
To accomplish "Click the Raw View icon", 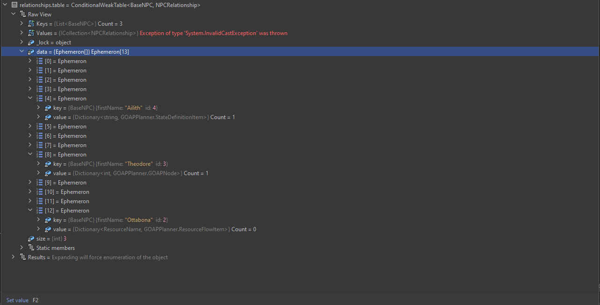I will (x=22, y=14).
